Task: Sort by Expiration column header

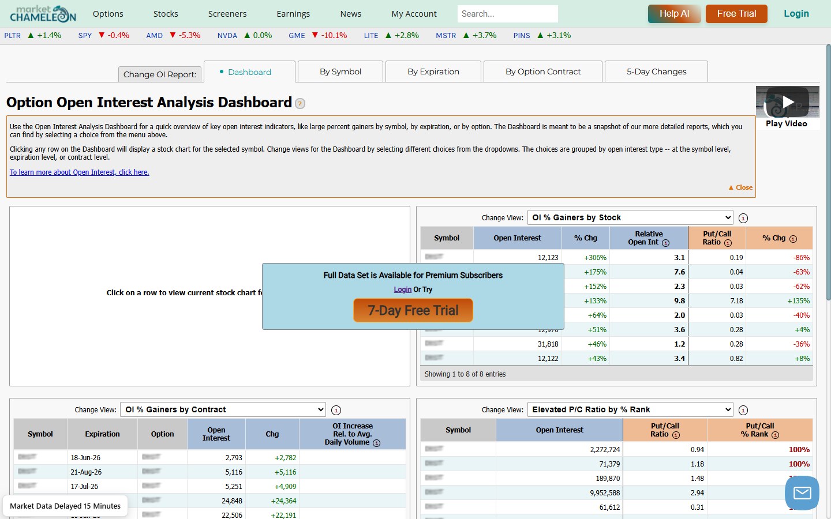Action: 103,434
